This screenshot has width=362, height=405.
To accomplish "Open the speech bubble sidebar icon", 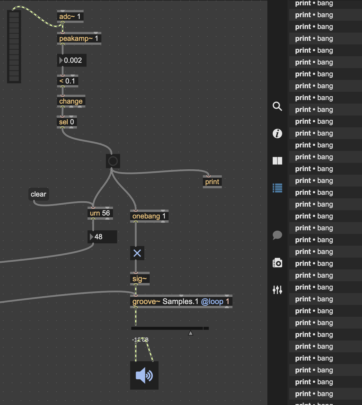I will pos(277,235).
